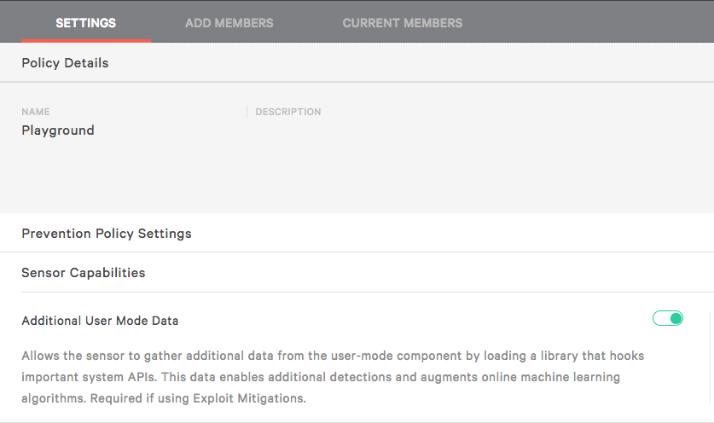714x423 pixels.
Task: Click the Additional User Mode Data label
Action: (100, 321)
